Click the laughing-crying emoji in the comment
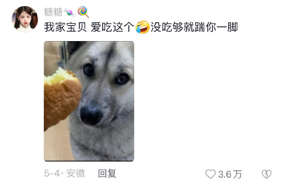This screenshot has height=184, width=284. click(x=142, y=27)
